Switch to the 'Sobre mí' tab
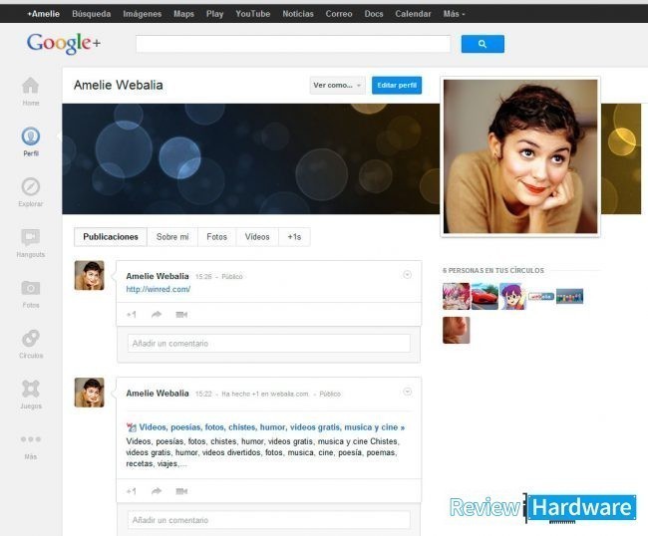The image size is (648, 536). (x=172, y=237)
